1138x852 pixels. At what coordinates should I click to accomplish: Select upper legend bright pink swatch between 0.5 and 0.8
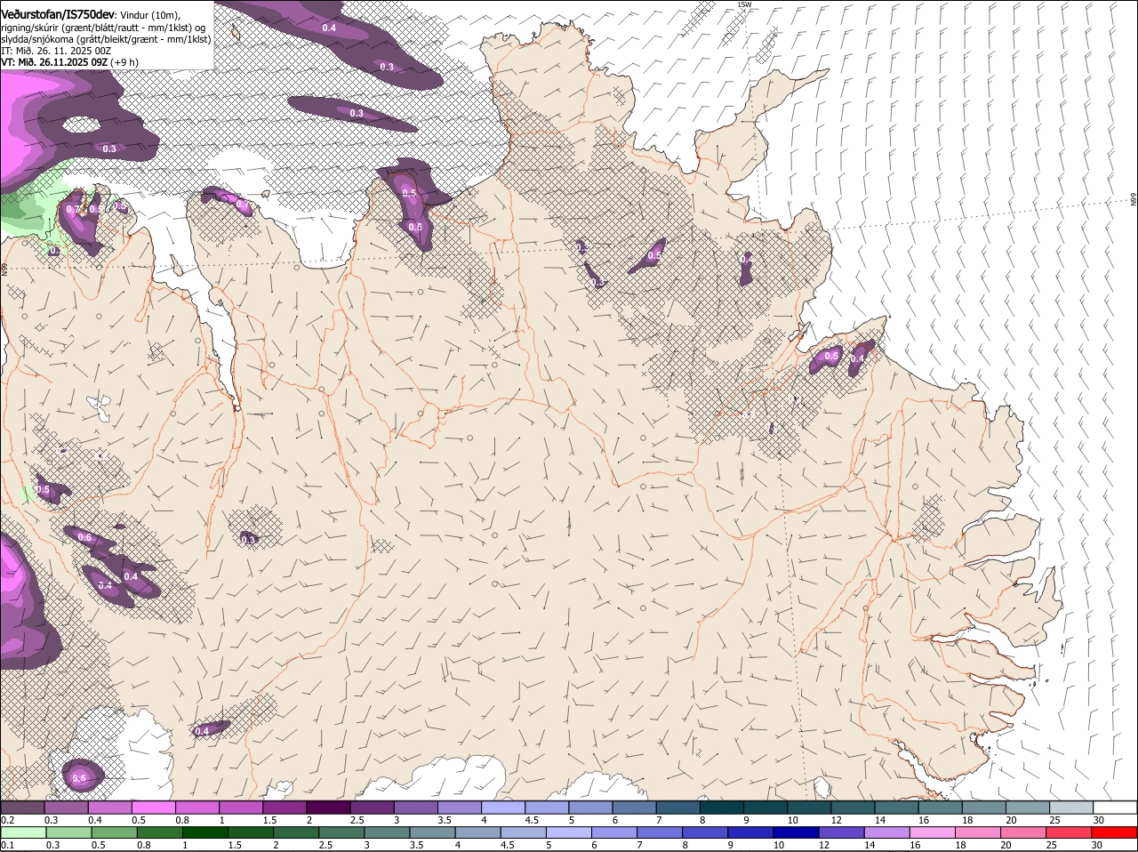point(153,807)
